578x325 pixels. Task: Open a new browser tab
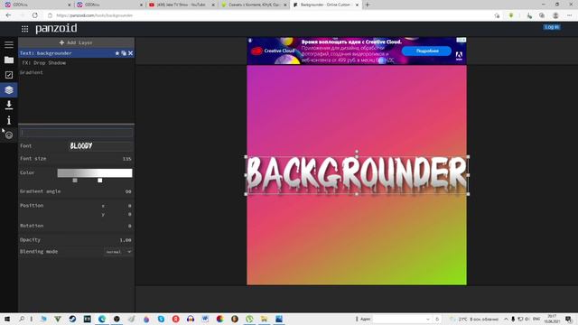pyautogui.click(x=368, y=5)
